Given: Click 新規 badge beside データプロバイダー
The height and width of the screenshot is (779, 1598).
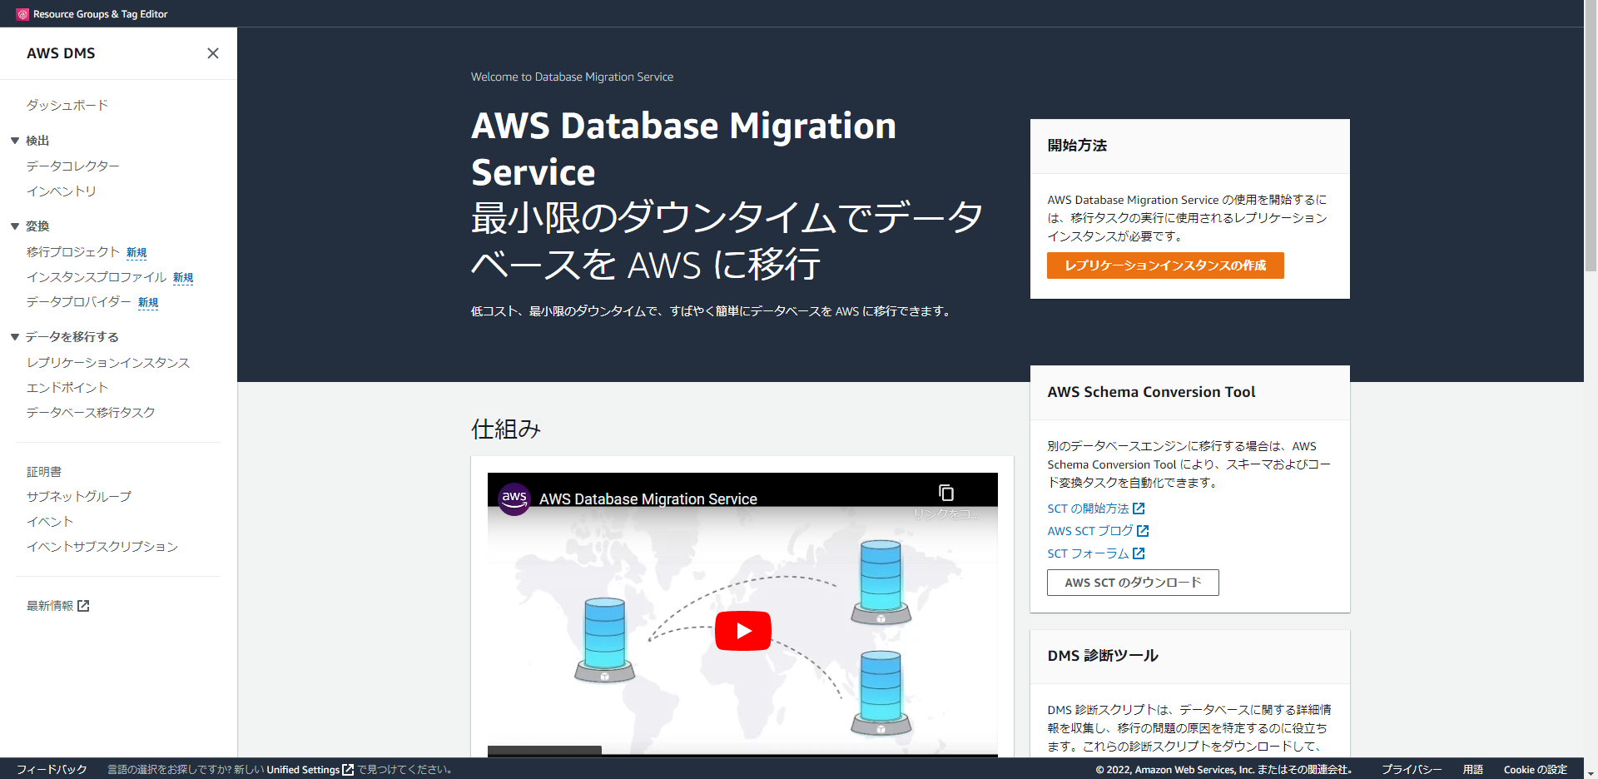Looking at the screenshot, I should (148, 303).
